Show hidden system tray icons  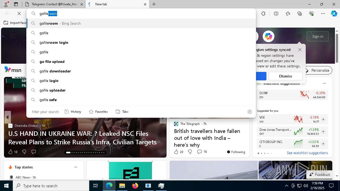286,186
